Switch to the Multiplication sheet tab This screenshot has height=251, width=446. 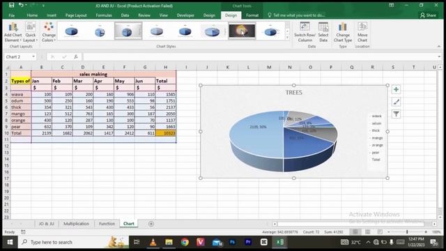click(76, 224)
